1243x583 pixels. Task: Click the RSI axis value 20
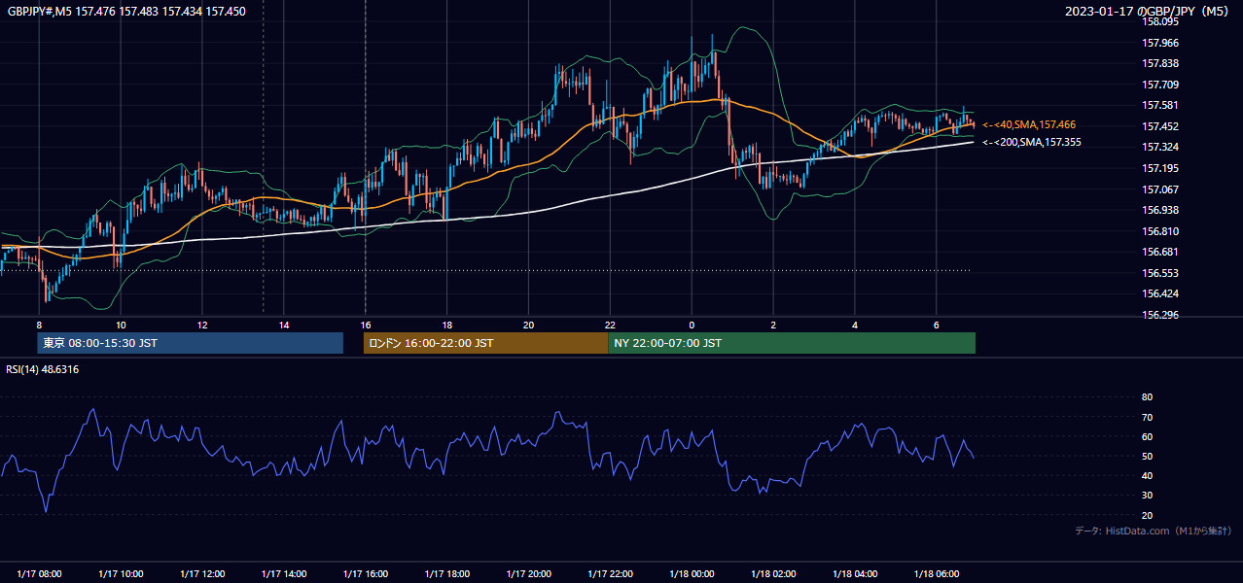tap(1147, 515)
